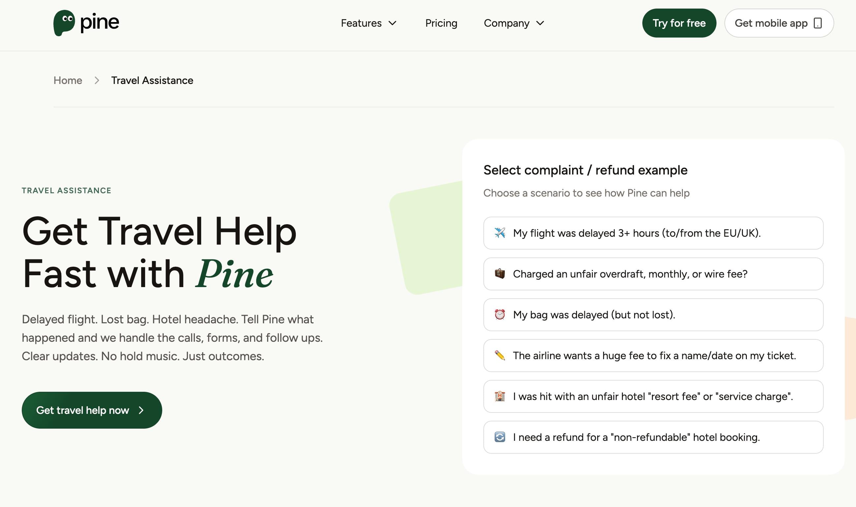Open the Pricing page
This screenshot has width=856, height=507.
(441, 23)
